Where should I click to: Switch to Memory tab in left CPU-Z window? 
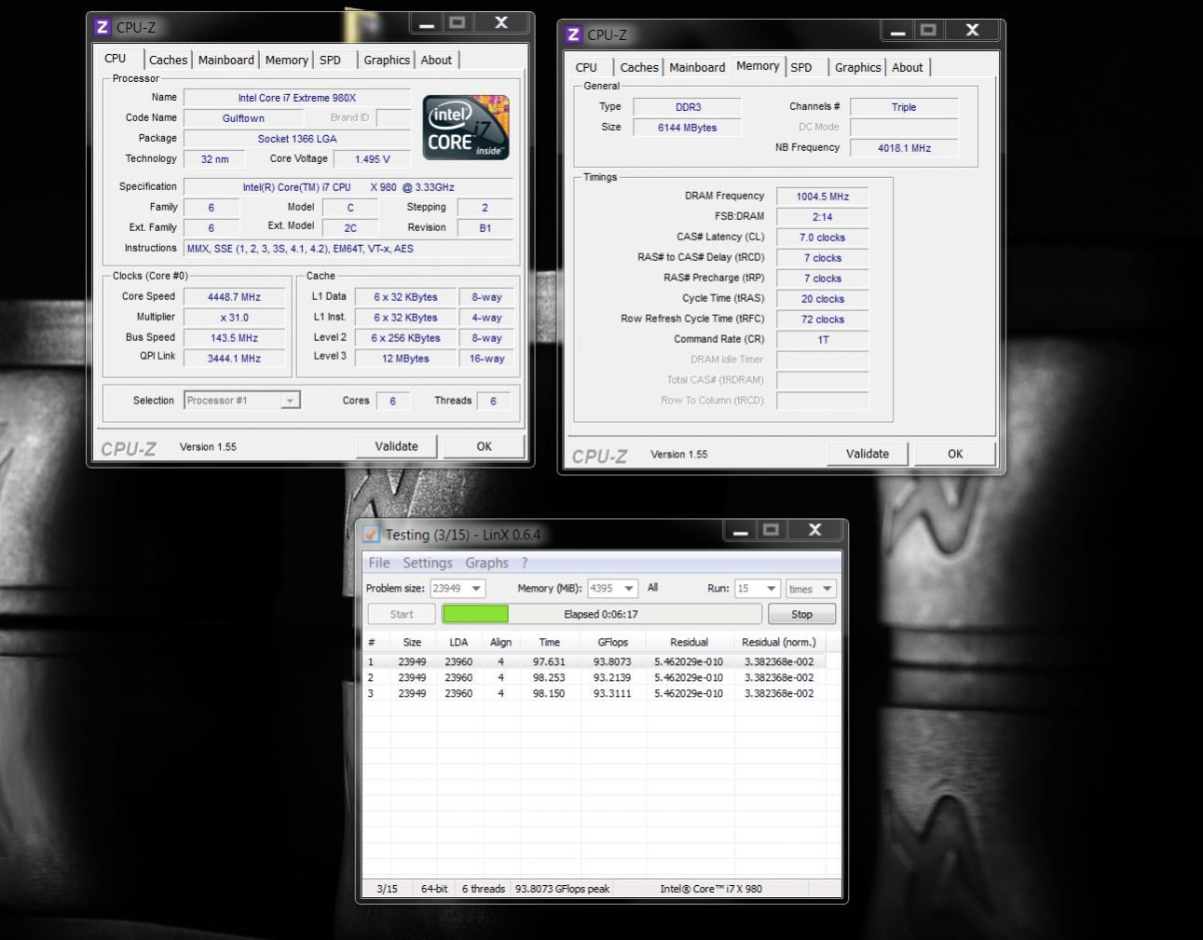(x=286, y=60)
